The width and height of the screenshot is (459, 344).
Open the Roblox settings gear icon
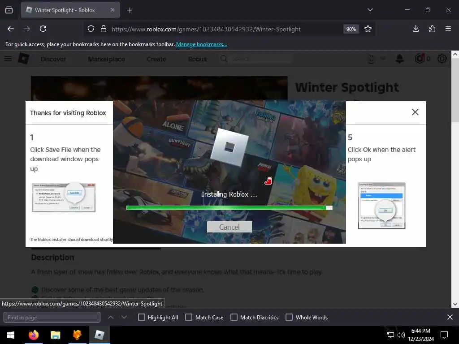[x=442, y=59]
